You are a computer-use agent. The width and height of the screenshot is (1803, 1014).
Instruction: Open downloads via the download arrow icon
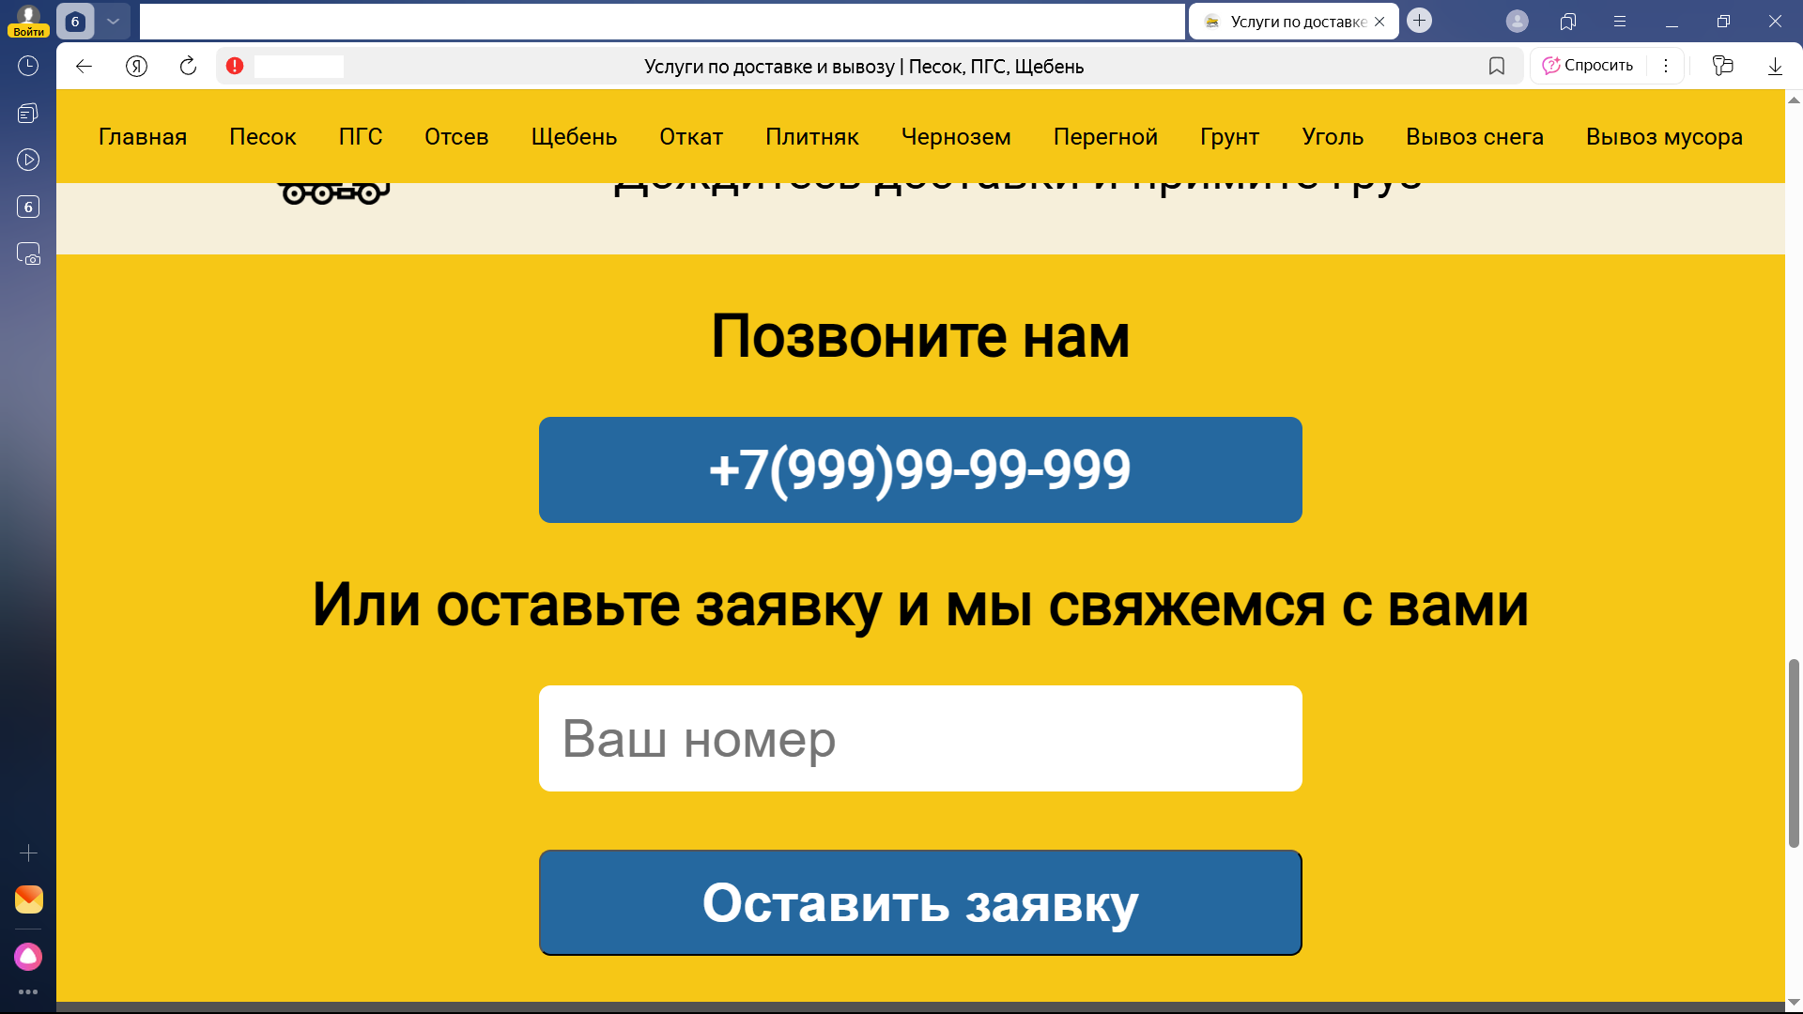(1775, 66)
